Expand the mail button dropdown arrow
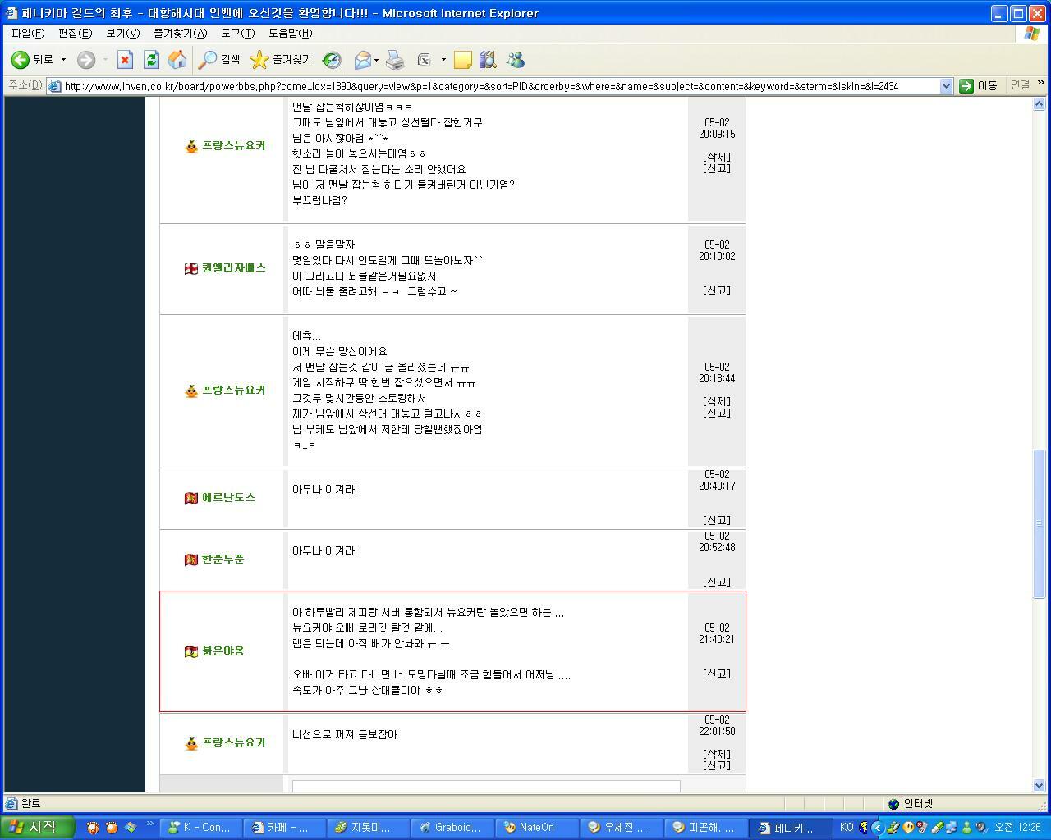 374,59
